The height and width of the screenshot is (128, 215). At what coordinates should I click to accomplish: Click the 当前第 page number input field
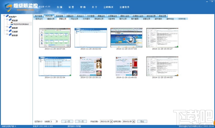[53, 121]
